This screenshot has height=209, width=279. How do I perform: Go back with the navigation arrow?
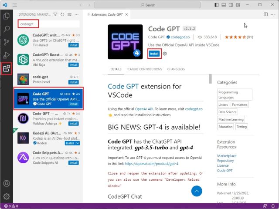81,5
